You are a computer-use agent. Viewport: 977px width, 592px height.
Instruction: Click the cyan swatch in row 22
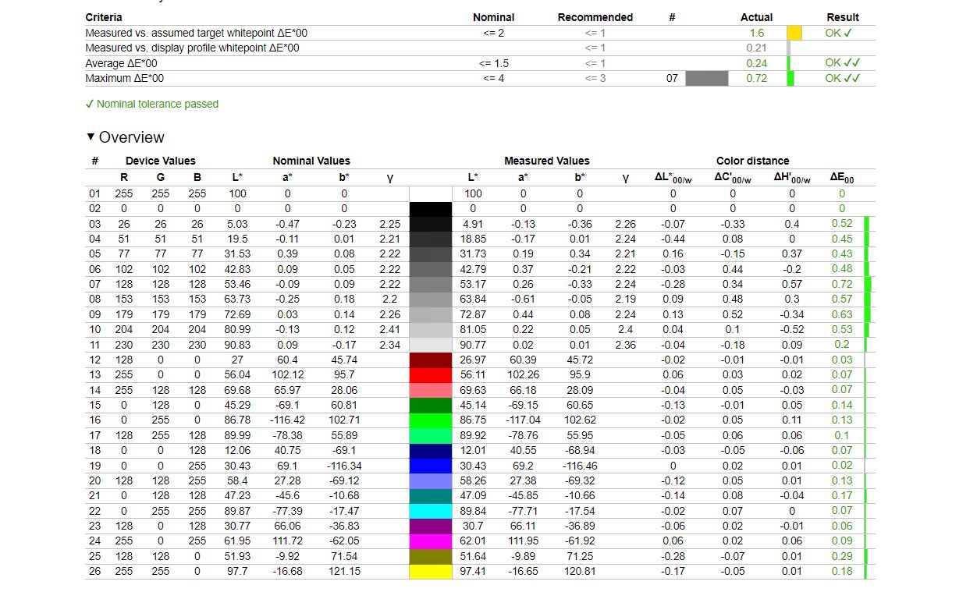(431, 511)
